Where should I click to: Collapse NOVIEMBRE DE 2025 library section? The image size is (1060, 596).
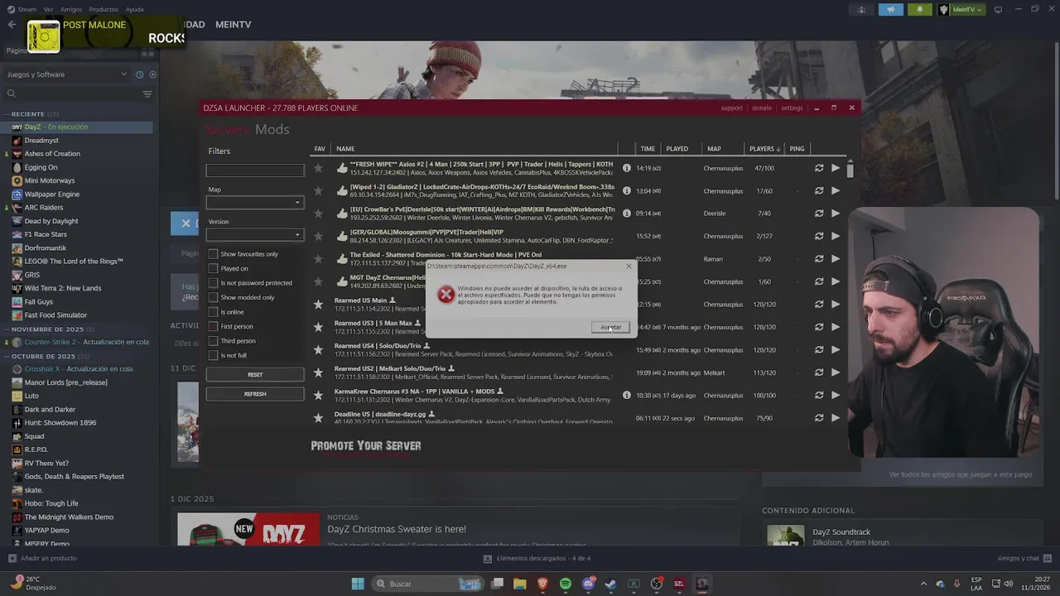pos(47,329)
